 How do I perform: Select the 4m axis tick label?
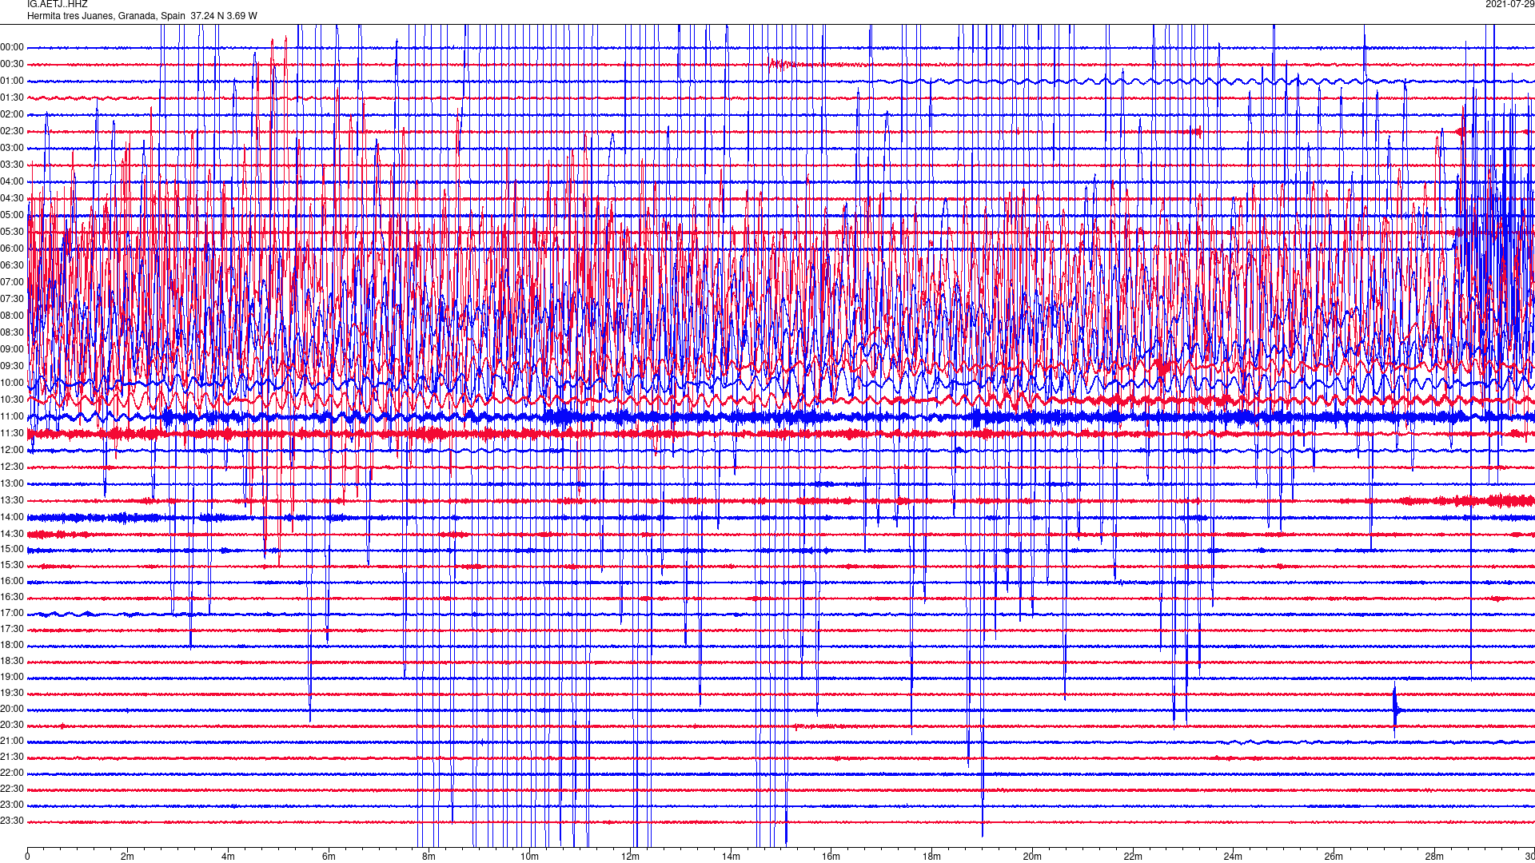coord(228,857)
